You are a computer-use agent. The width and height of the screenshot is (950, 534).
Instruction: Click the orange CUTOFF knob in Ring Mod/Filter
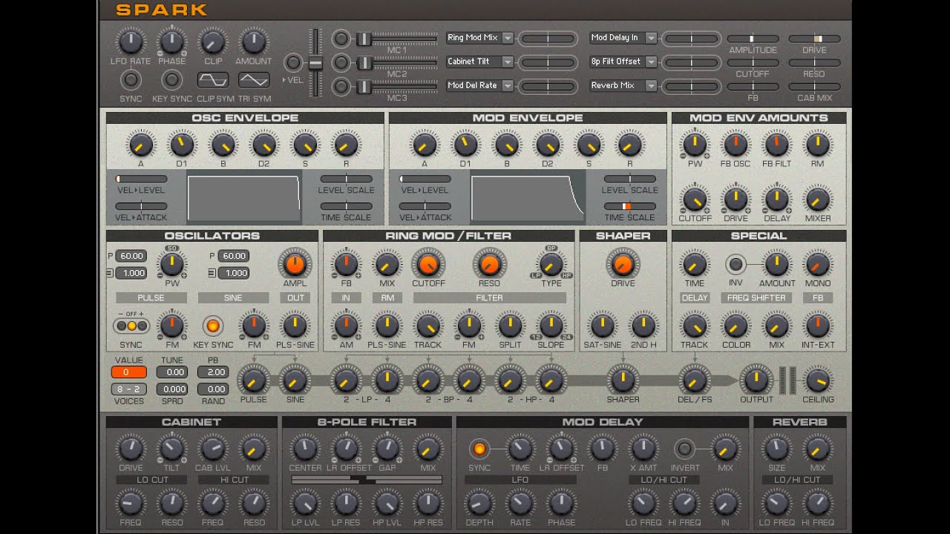click(428, 263)
